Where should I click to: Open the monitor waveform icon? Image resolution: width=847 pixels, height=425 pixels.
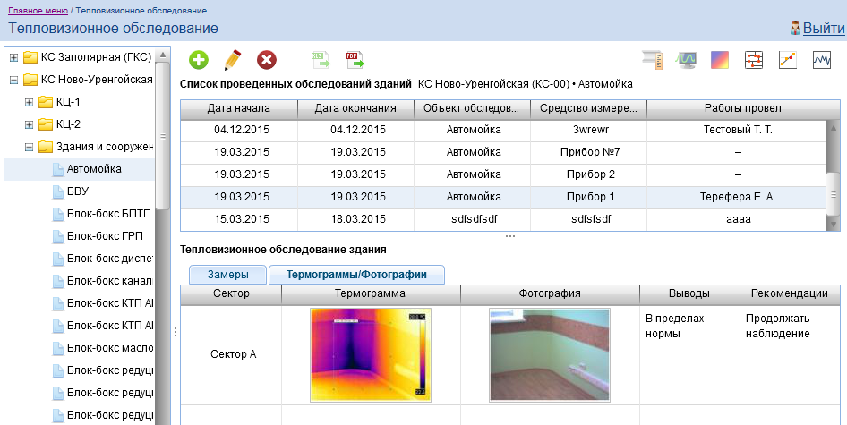tap(687, 59)
